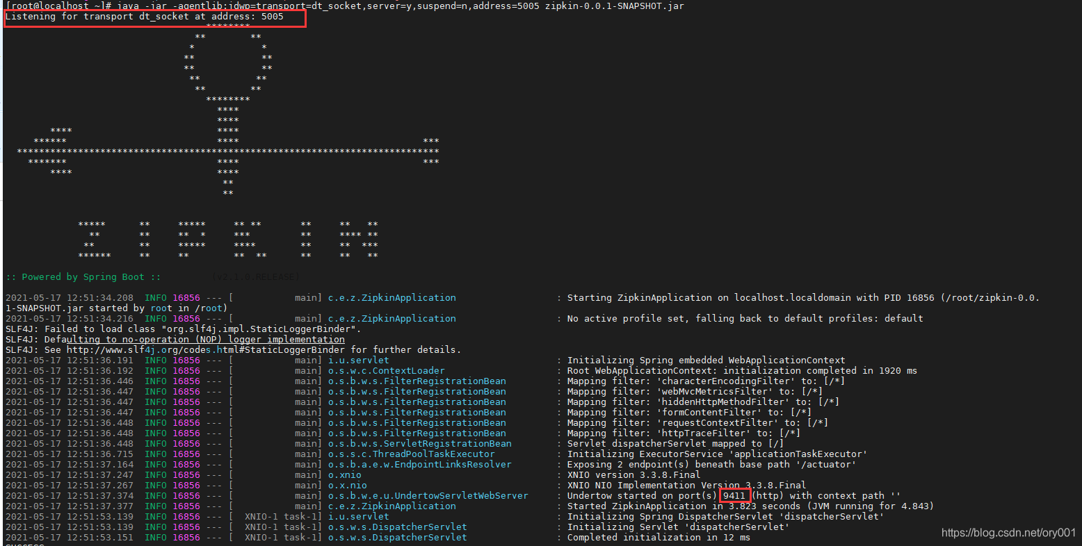This screenshot has width=1082, height=546.
Task: Click the 'characterEncodingFilter' mapping message
Action: pos(706,381)
